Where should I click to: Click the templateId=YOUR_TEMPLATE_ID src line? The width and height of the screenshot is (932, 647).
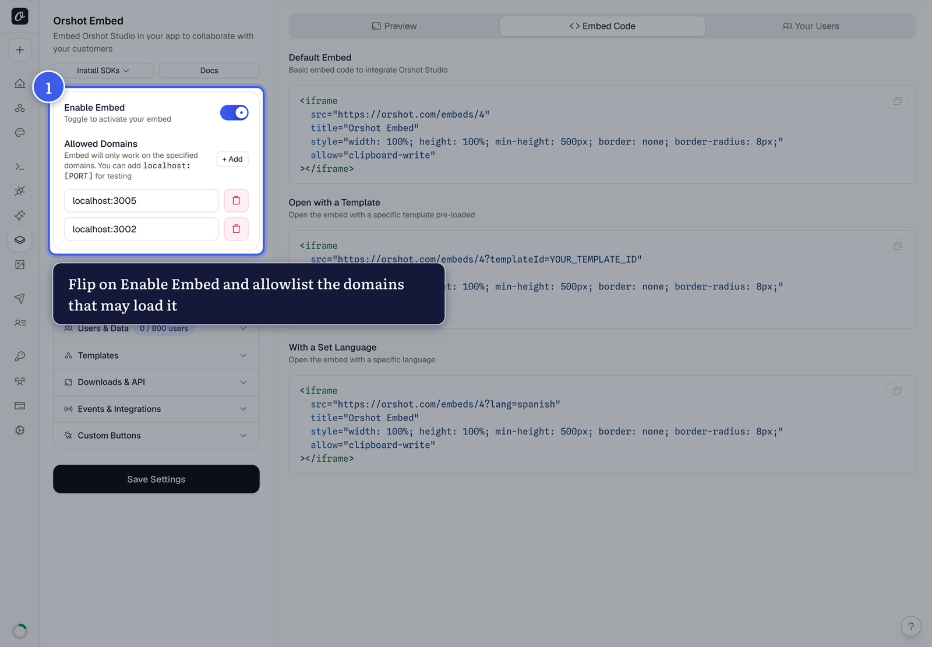coord(476,259)
